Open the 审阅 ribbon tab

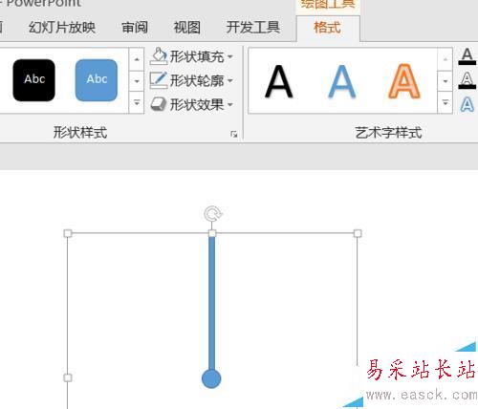[135, 28]
